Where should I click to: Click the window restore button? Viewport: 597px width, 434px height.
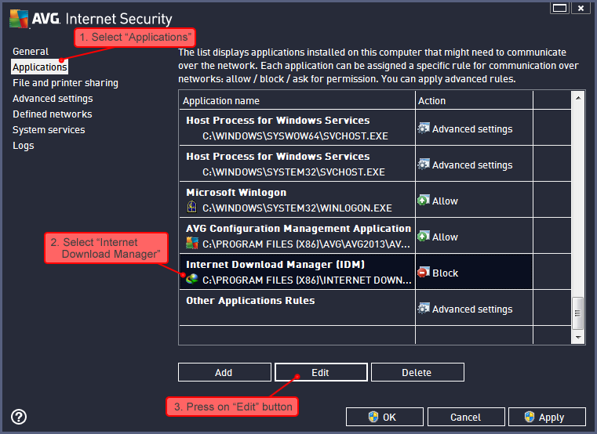(559, 8)
